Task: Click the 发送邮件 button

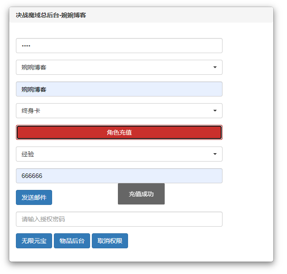Action: (x=34, y=197)
